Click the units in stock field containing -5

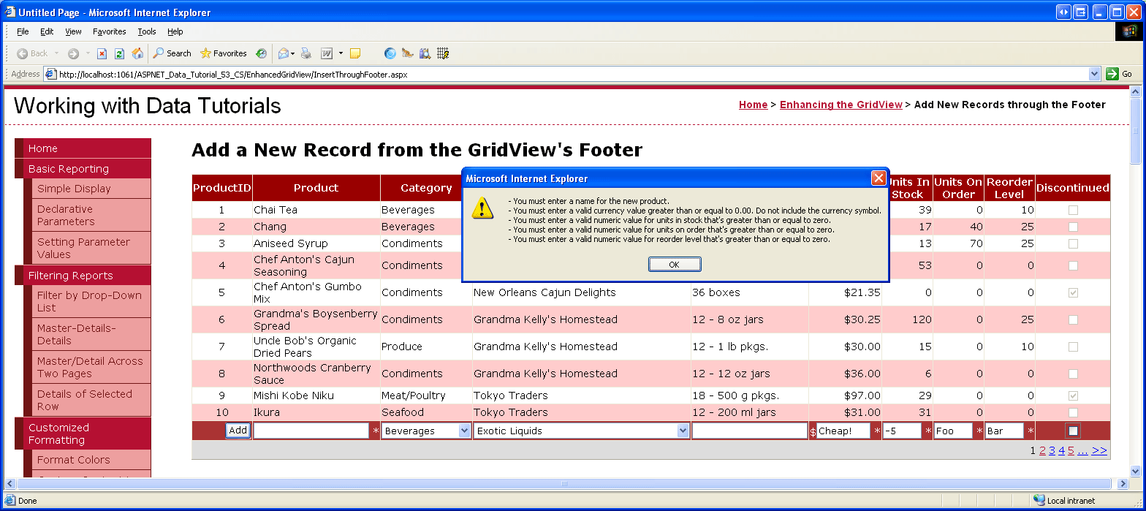tap(902, 431)
